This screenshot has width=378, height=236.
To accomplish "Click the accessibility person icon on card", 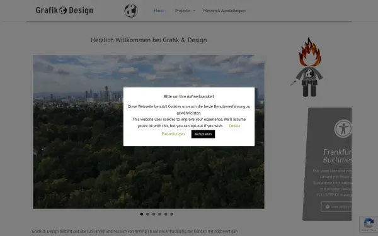I will tap(343, 128).
